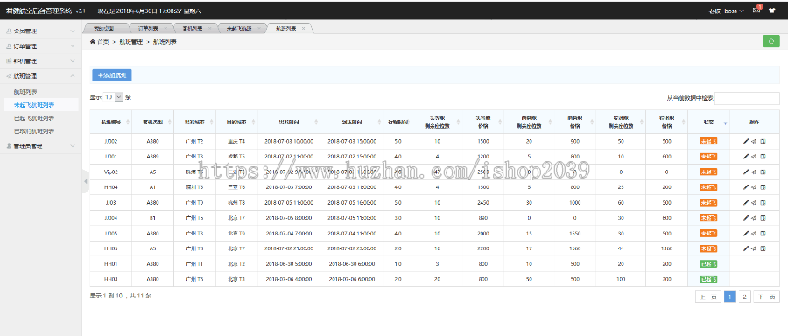This screenshot has height=336, width=788.
Task: Click the plane icon in HH05 row
Action: 755,248
